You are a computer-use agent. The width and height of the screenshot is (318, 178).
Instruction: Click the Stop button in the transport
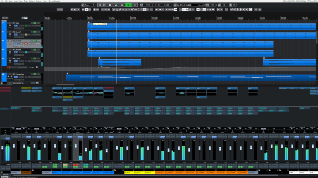pyautogui.click(x=122, y=5)
